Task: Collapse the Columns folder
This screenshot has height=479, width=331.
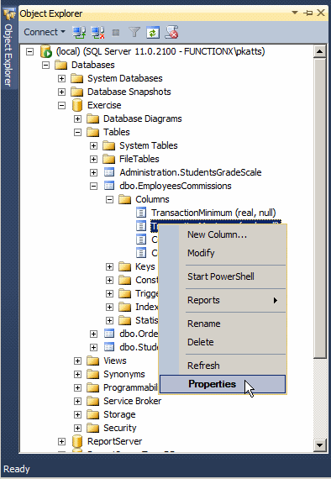Action: point(109,199)
